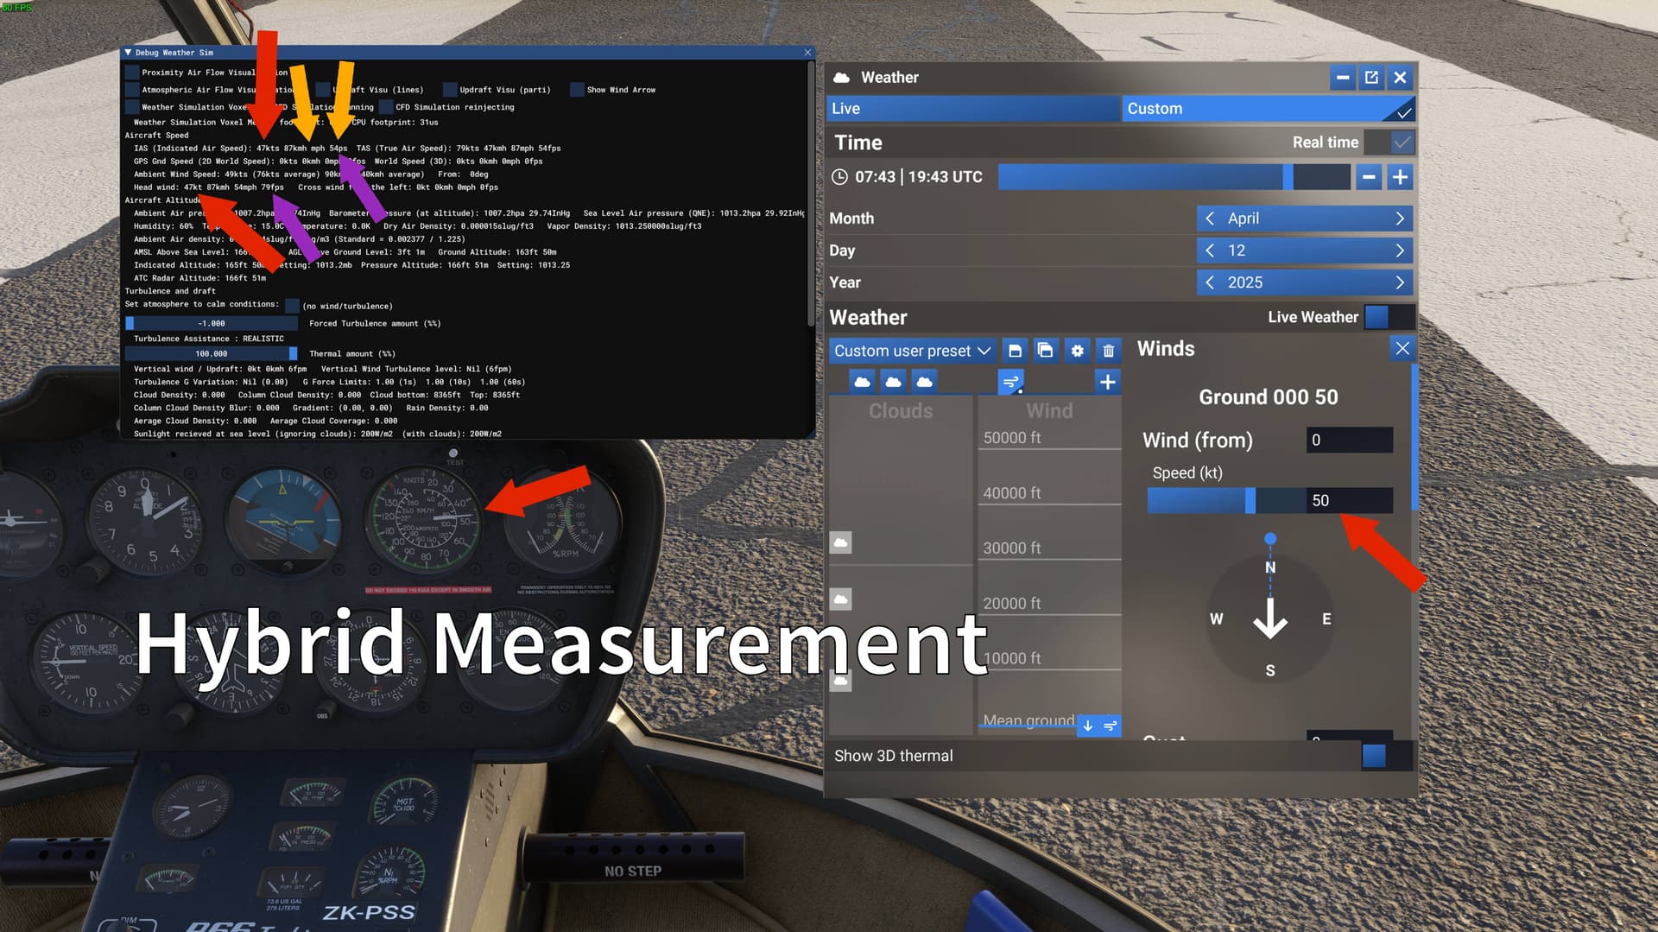Open the Custom user preset dropdown
This screenshot has height=932, width=1658.
pyautogui.click(x=912, y=351)
